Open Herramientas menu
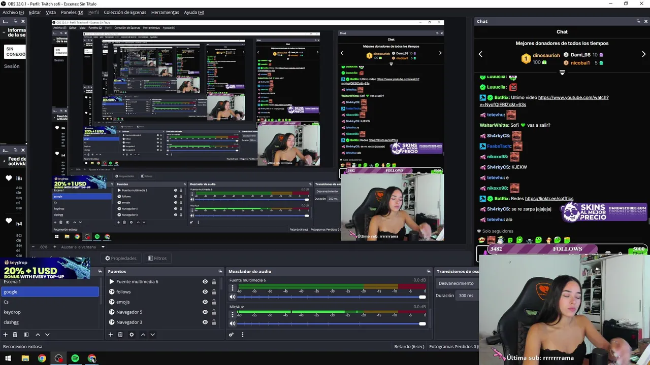 (165, 12)
